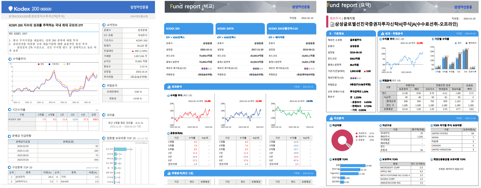This screenshot has height=188, width=481.
Task: Click the bullet icon beside TOP5 국가별 주식 보유비중
Action: pos(432,126)
